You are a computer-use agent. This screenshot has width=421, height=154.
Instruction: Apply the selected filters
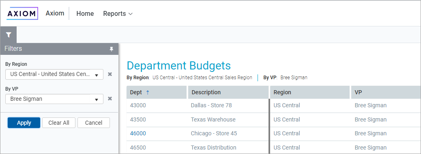(24, 123)
